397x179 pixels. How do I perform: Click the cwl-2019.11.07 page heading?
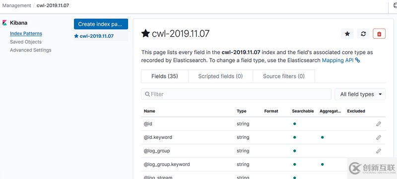(181, 34)
